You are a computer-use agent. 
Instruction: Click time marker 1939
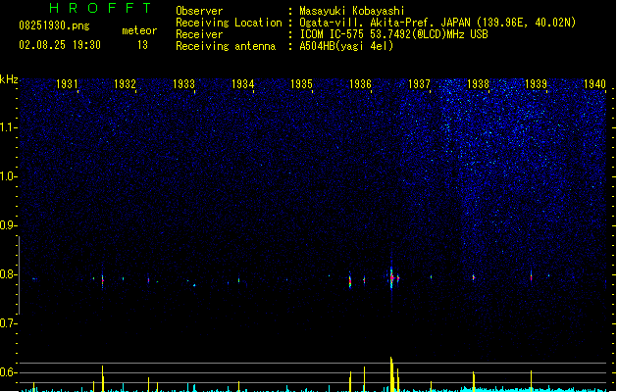click(x=536, y=84)
